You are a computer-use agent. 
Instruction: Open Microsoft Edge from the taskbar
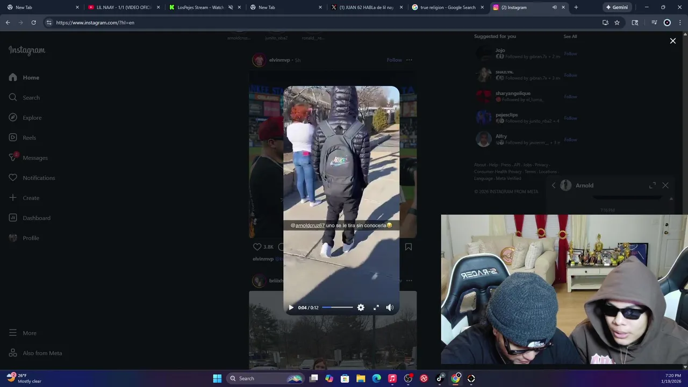click(376, 378)
